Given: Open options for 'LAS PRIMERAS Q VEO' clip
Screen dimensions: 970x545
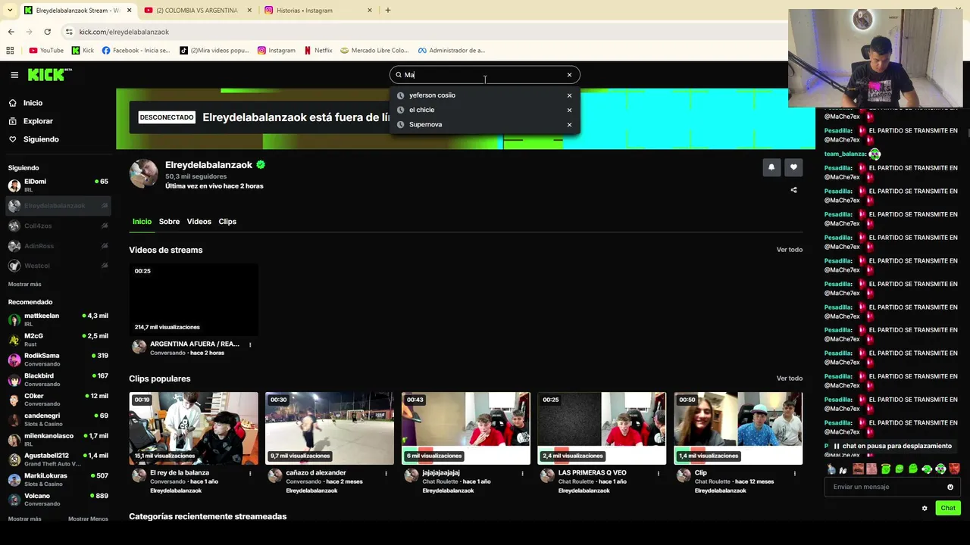Looking at the screenshot, I should coord(658,474).
